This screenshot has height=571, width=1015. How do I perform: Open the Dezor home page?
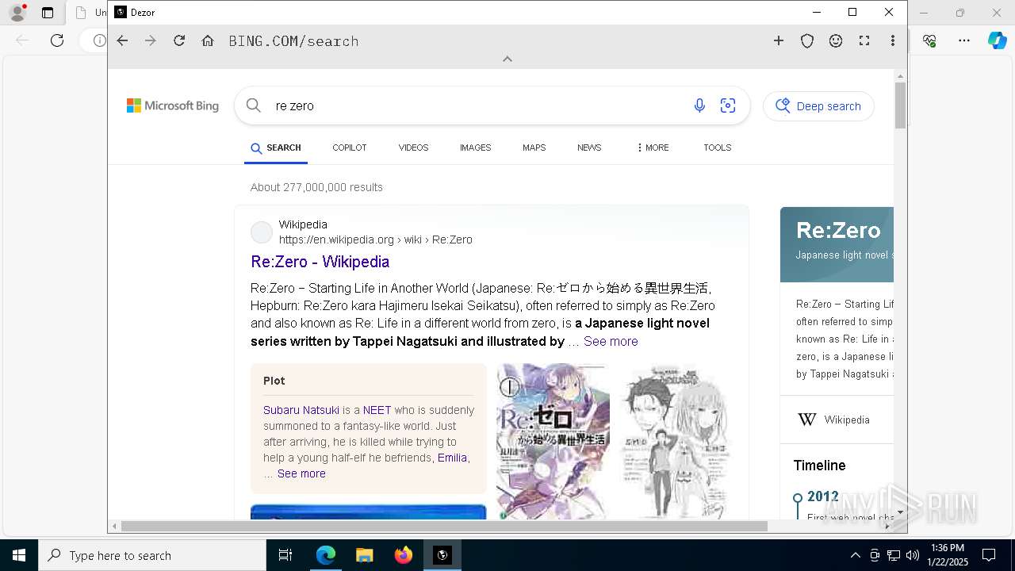[208, 40]
